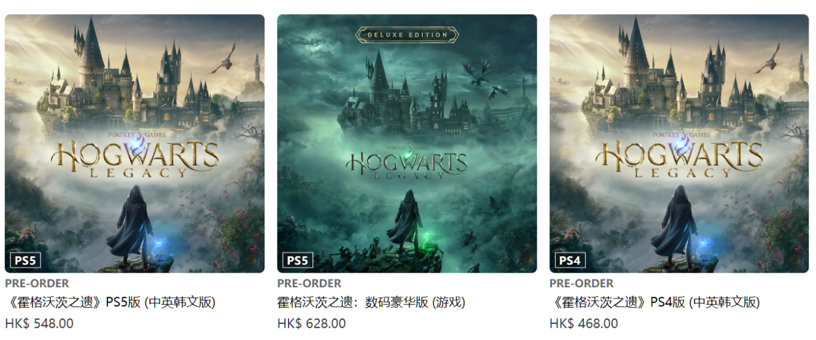816x340 pixels.
Task: Open the green Deluxe Edition cover image
Action: 407,143
